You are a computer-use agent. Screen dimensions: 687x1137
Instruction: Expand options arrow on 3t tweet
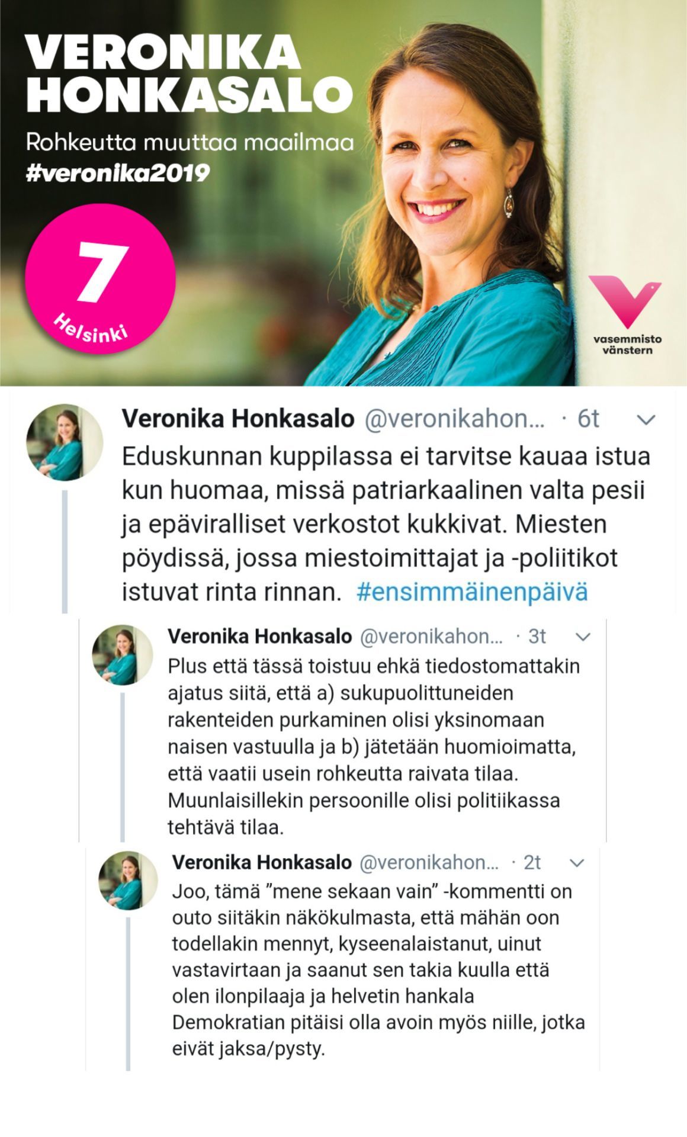[583, 637]
